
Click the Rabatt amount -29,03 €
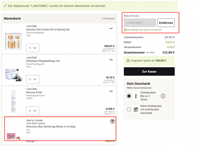point(170,42)
